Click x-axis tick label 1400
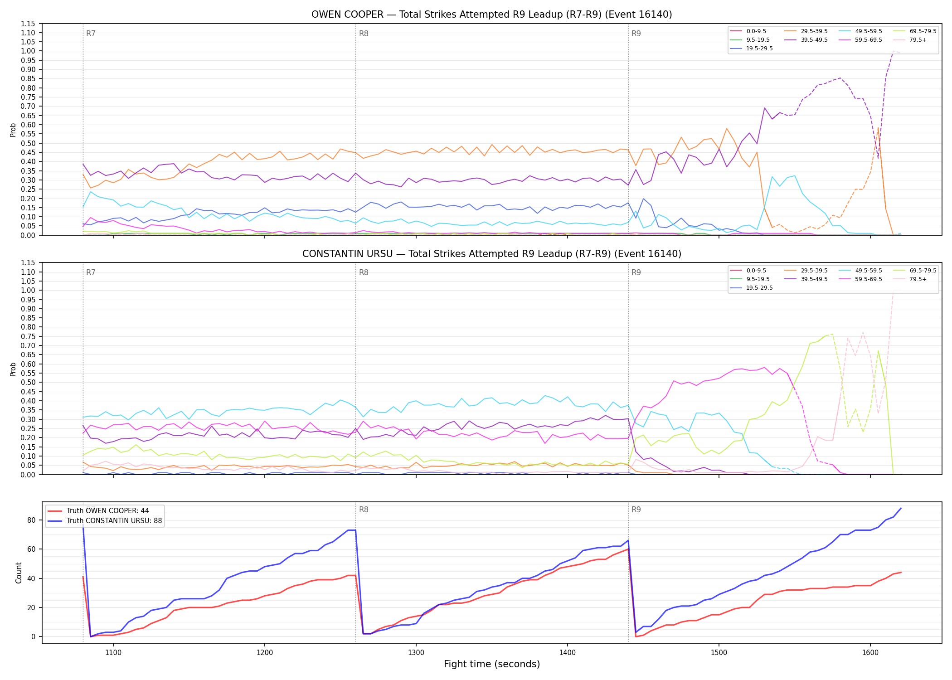This screenshot has height=680, width=952. point(568,653)
